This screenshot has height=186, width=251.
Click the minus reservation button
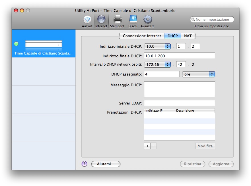(153, 146)
